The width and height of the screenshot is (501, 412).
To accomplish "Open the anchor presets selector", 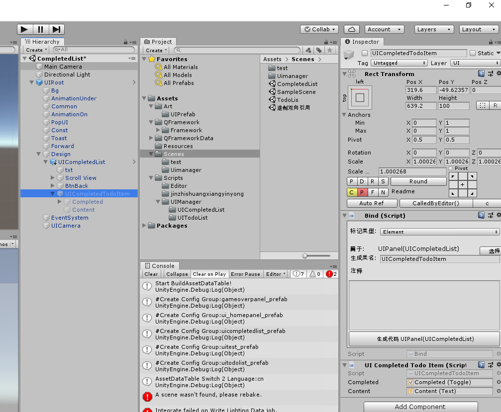I will 359,97.
